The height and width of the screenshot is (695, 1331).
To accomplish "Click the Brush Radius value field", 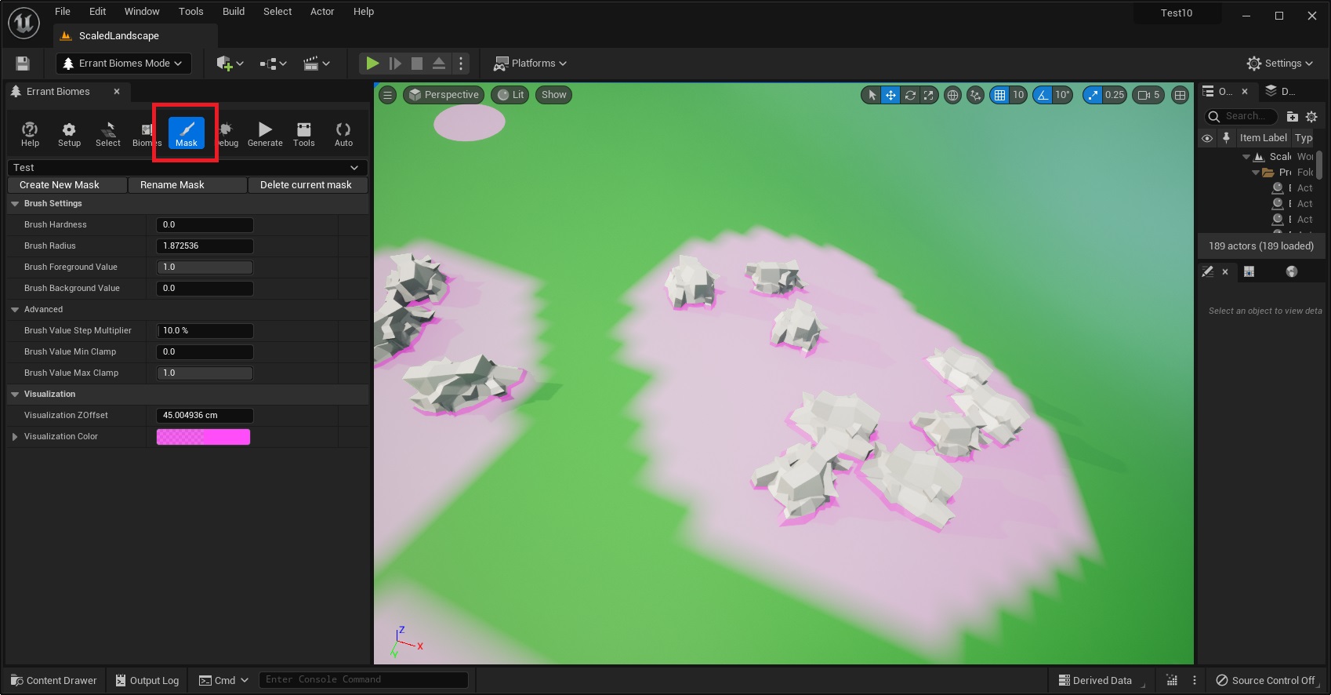I will 205,246.
